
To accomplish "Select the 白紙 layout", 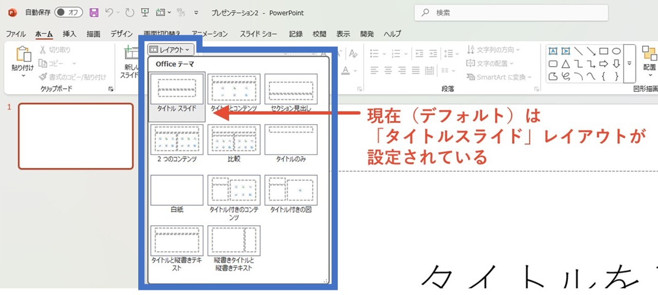I will point(177,194).
